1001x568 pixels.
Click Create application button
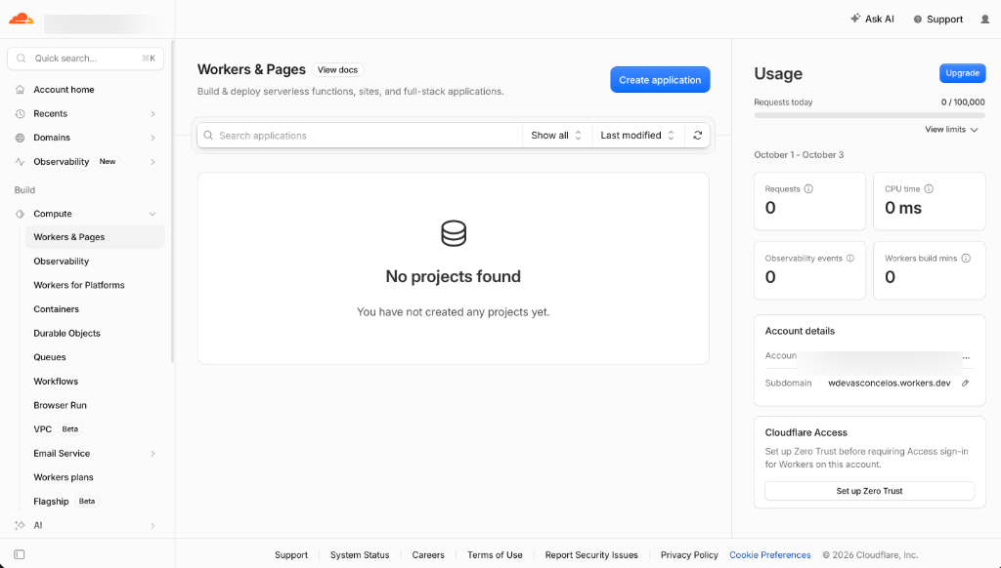(x=660, y=80)
